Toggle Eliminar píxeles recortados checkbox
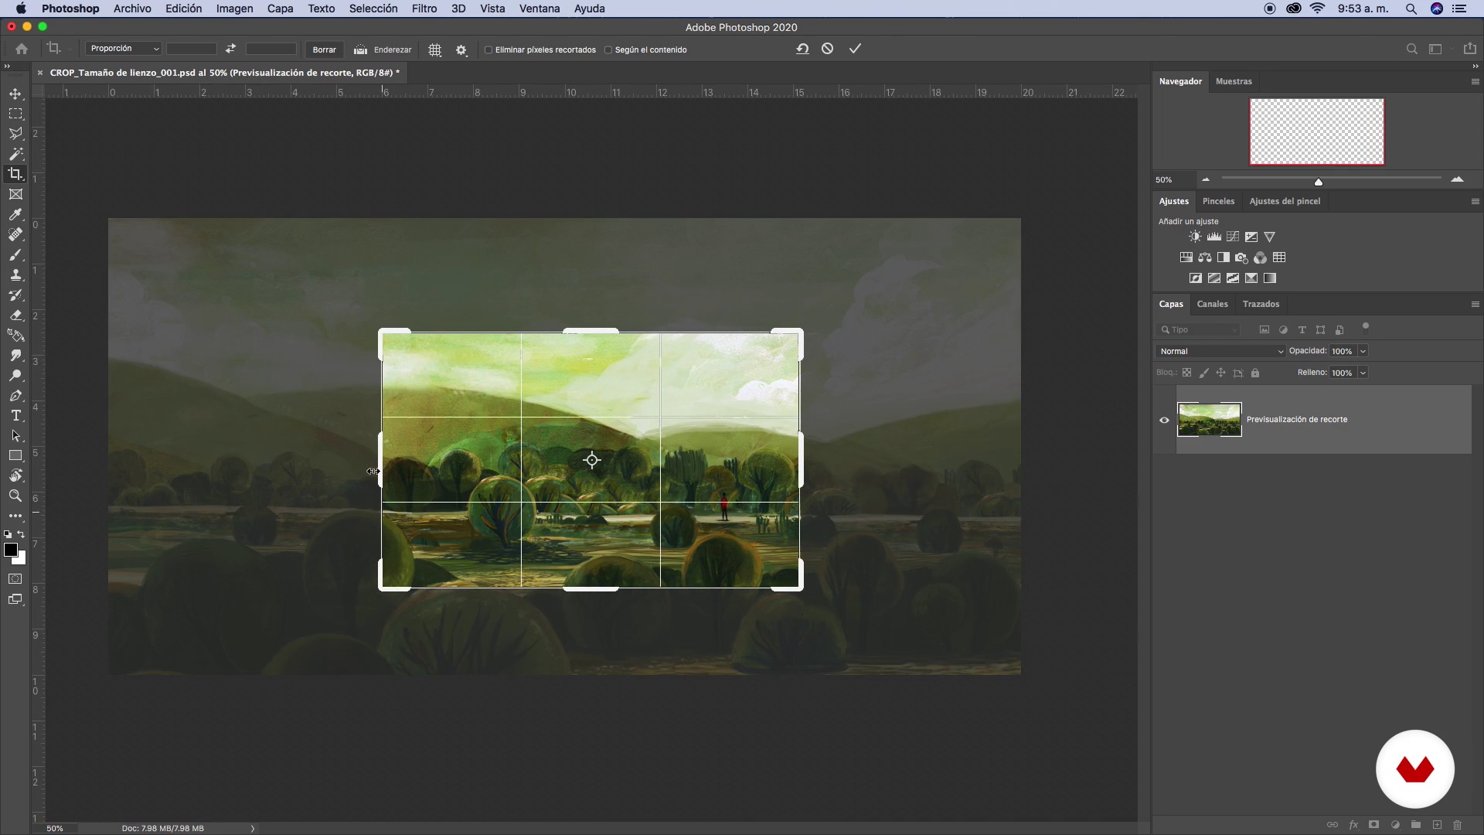This screenshot has width=1484, height=835. 488,49
